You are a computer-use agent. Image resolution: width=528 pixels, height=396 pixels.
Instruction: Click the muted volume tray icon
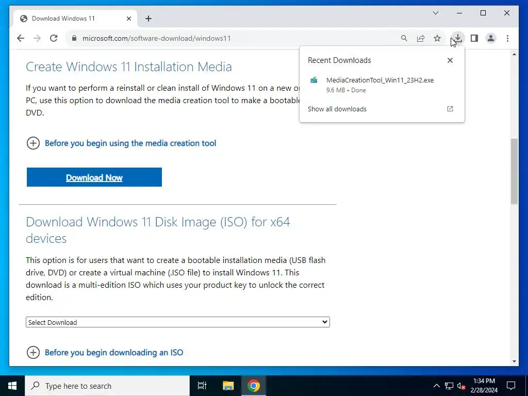(461, 386)
